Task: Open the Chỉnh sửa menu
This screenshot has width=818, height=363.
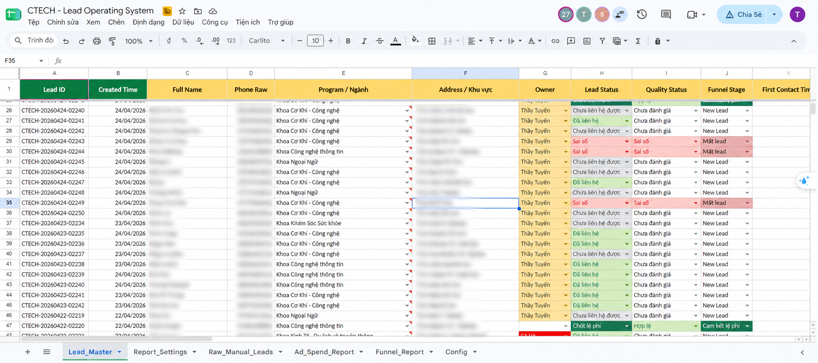Action: [x=63, y=22]
